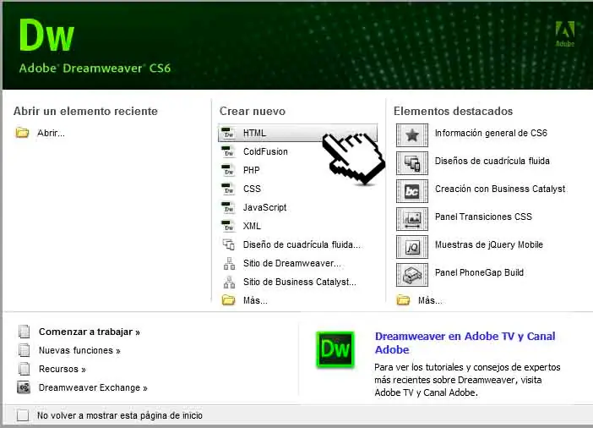Open Diseño de cuadrícula fluida...
The image size is (593, 428).
tap(302, 244)
